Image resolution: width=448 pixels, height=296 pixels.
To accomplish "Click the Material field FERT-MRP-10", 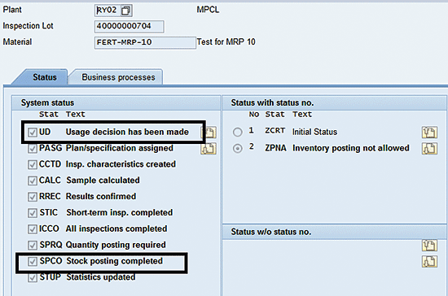I will [x=145, y=42].
